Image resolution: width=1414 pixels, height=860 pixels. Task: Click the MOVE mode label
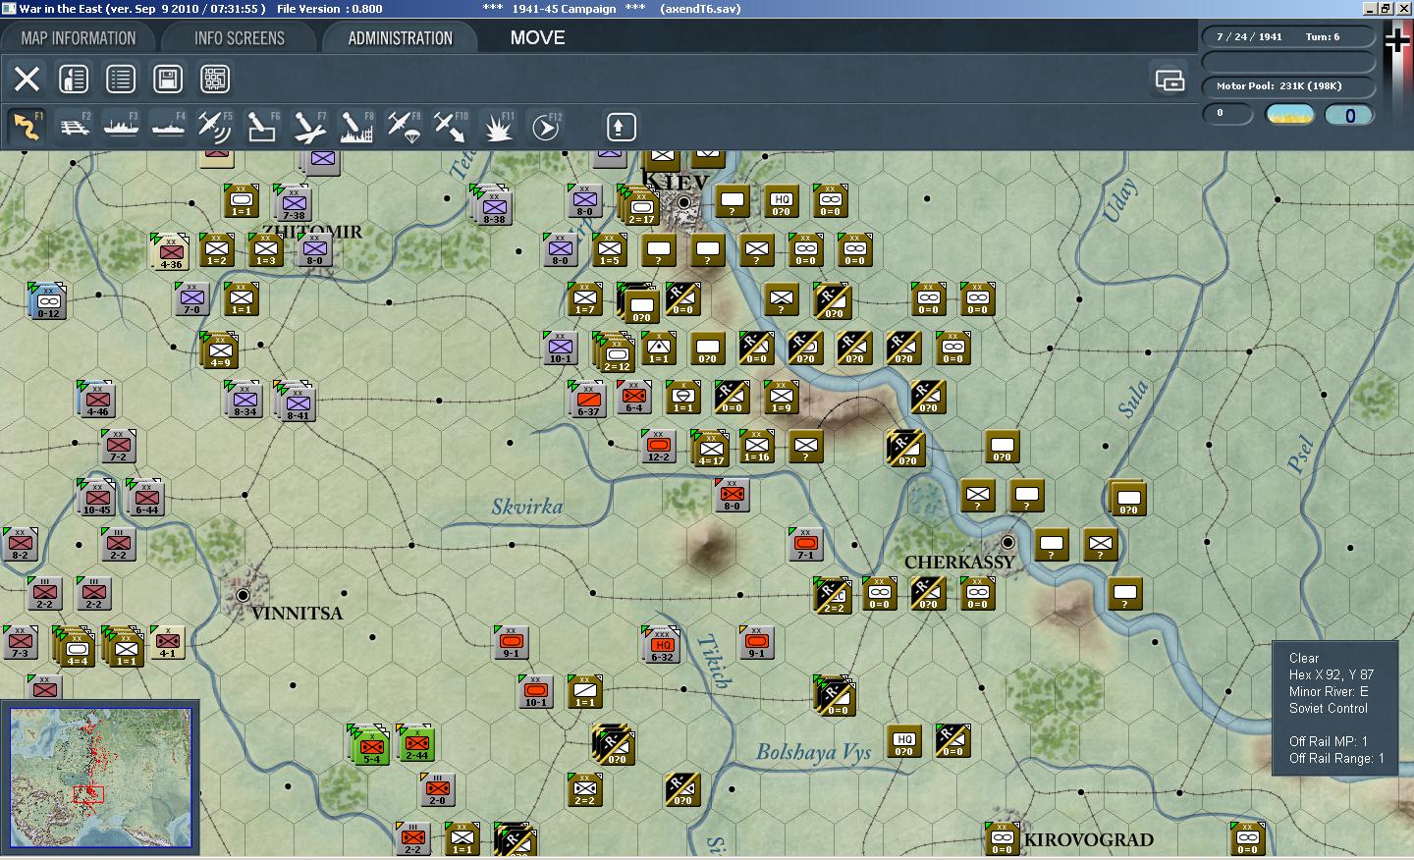(537, 37)
